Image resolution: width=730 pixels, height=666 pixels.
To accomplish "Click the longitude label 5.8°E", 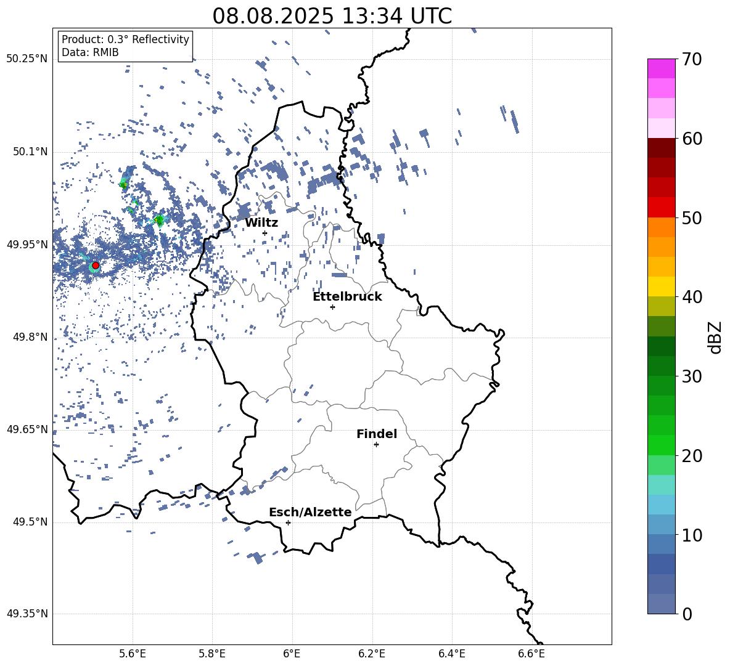I will (212, 654).
